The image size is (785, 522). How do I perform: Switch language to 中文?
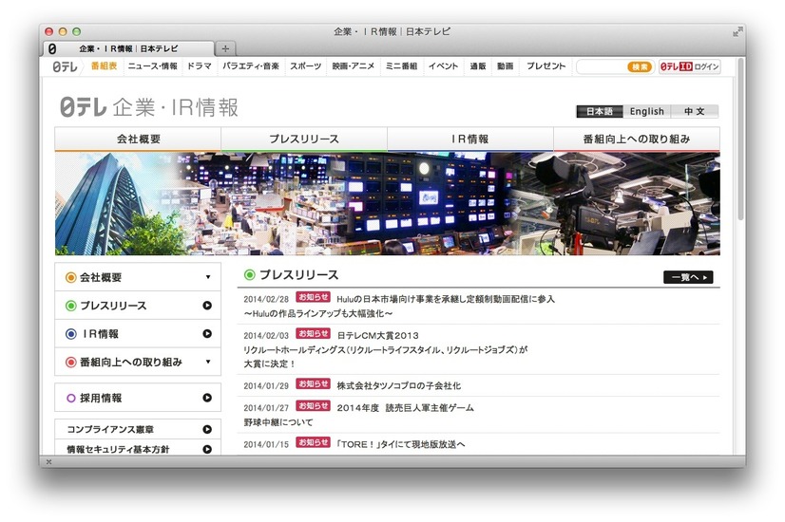[x=695, y=111]
